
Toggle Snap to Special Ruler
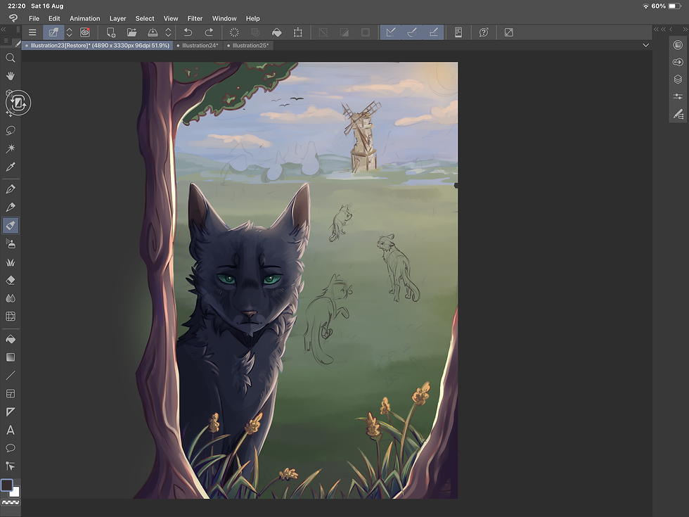tap(412, 32)
